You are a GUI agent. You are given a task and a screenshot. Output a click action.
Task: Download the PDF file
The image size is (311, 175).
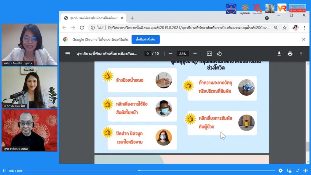tap(279, 53)
